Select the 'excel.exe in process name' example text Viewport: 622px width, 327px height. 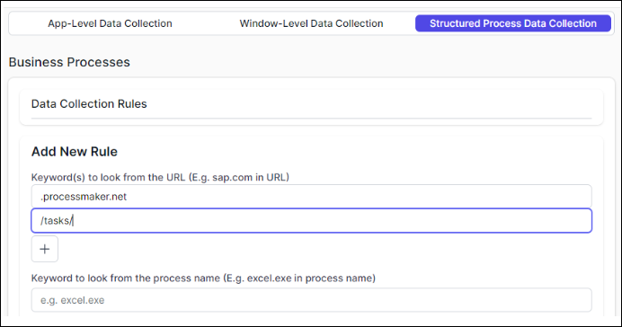(310, 278)
